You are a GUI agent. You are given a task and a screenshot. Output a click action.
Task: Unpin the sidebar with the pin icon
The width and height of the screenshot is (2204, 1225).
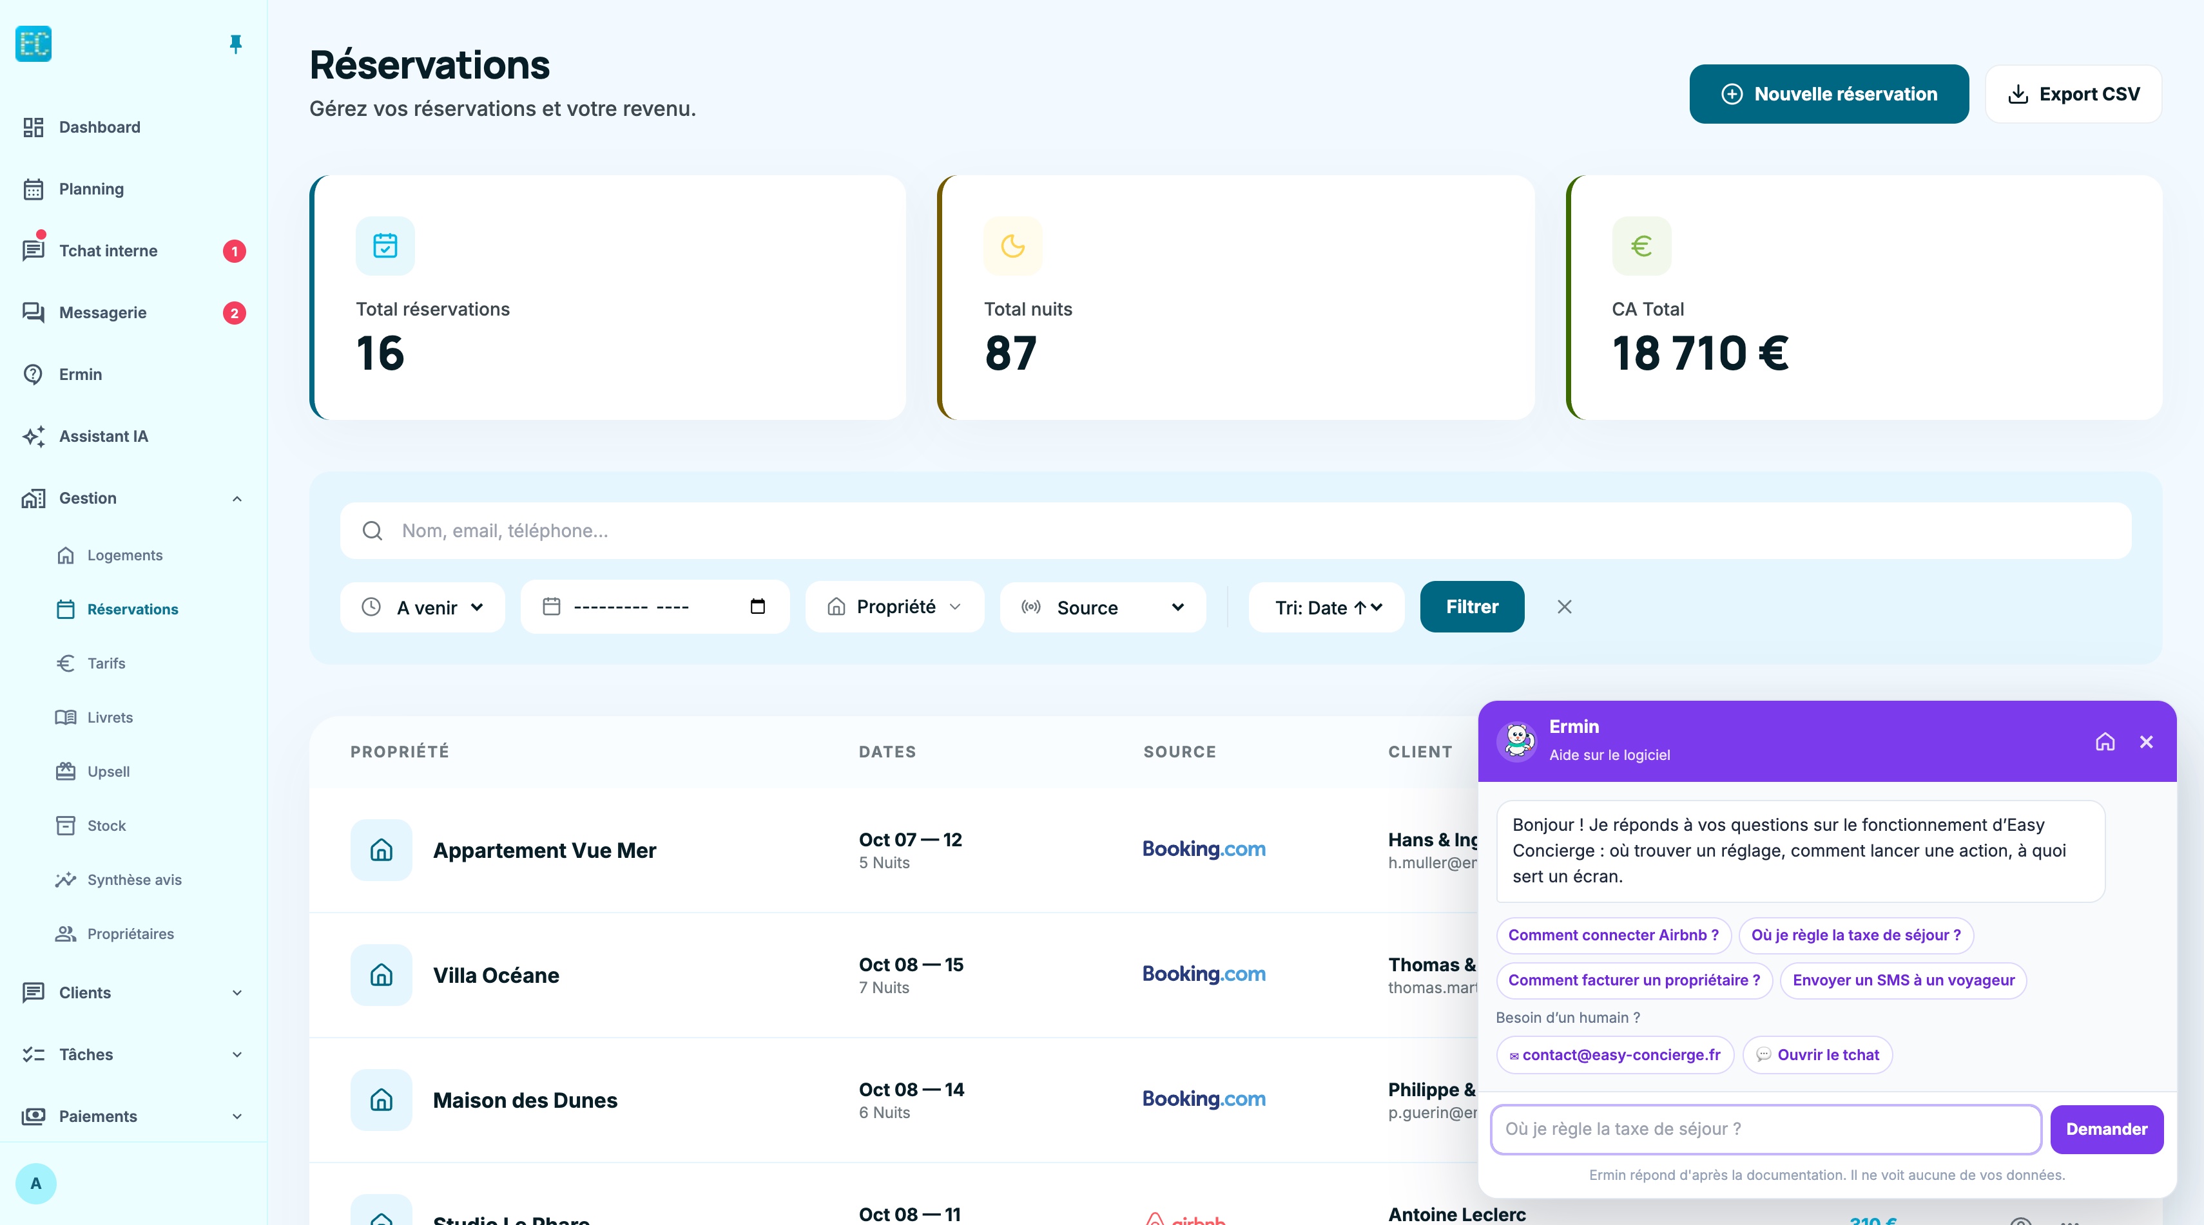click(x=236, y=44)
